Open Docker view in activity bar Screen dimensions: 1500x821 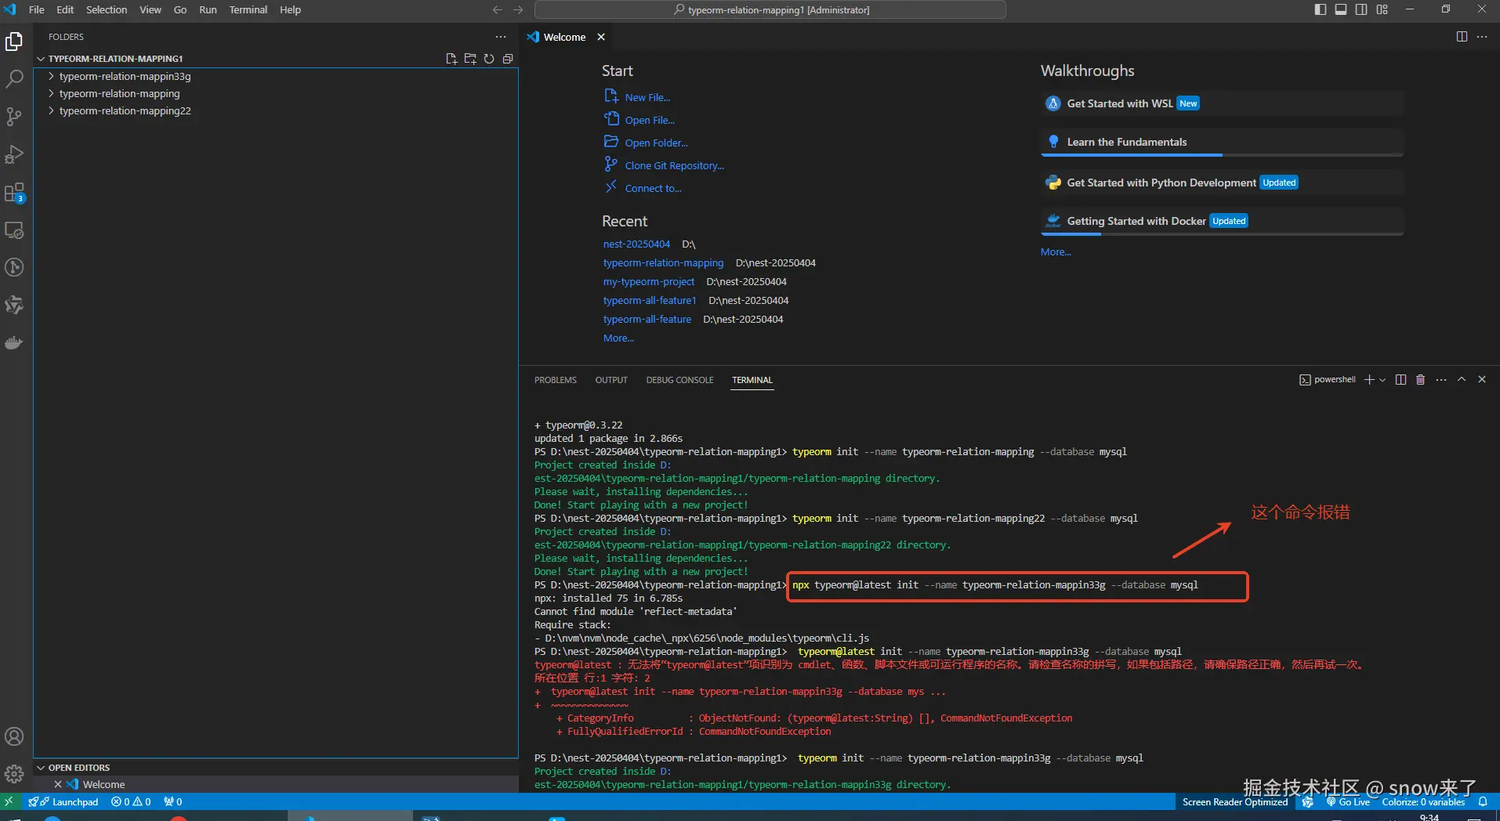pos(14,343)
